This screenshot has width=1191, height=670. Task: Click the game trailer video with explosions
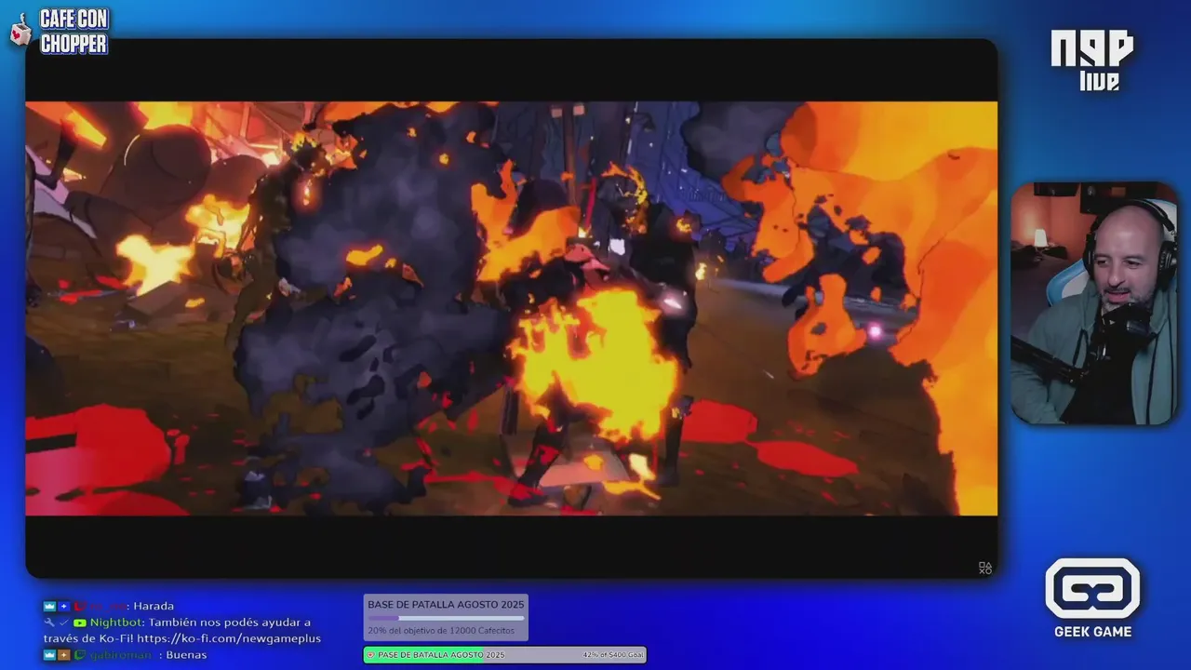pos(511,308)
